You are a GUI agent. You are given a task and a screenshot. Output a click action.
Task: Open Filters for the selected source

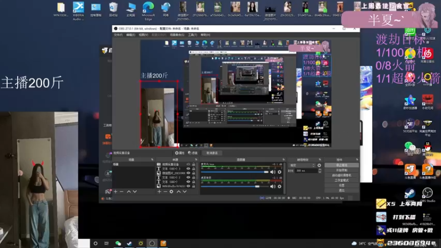[193, 153]
